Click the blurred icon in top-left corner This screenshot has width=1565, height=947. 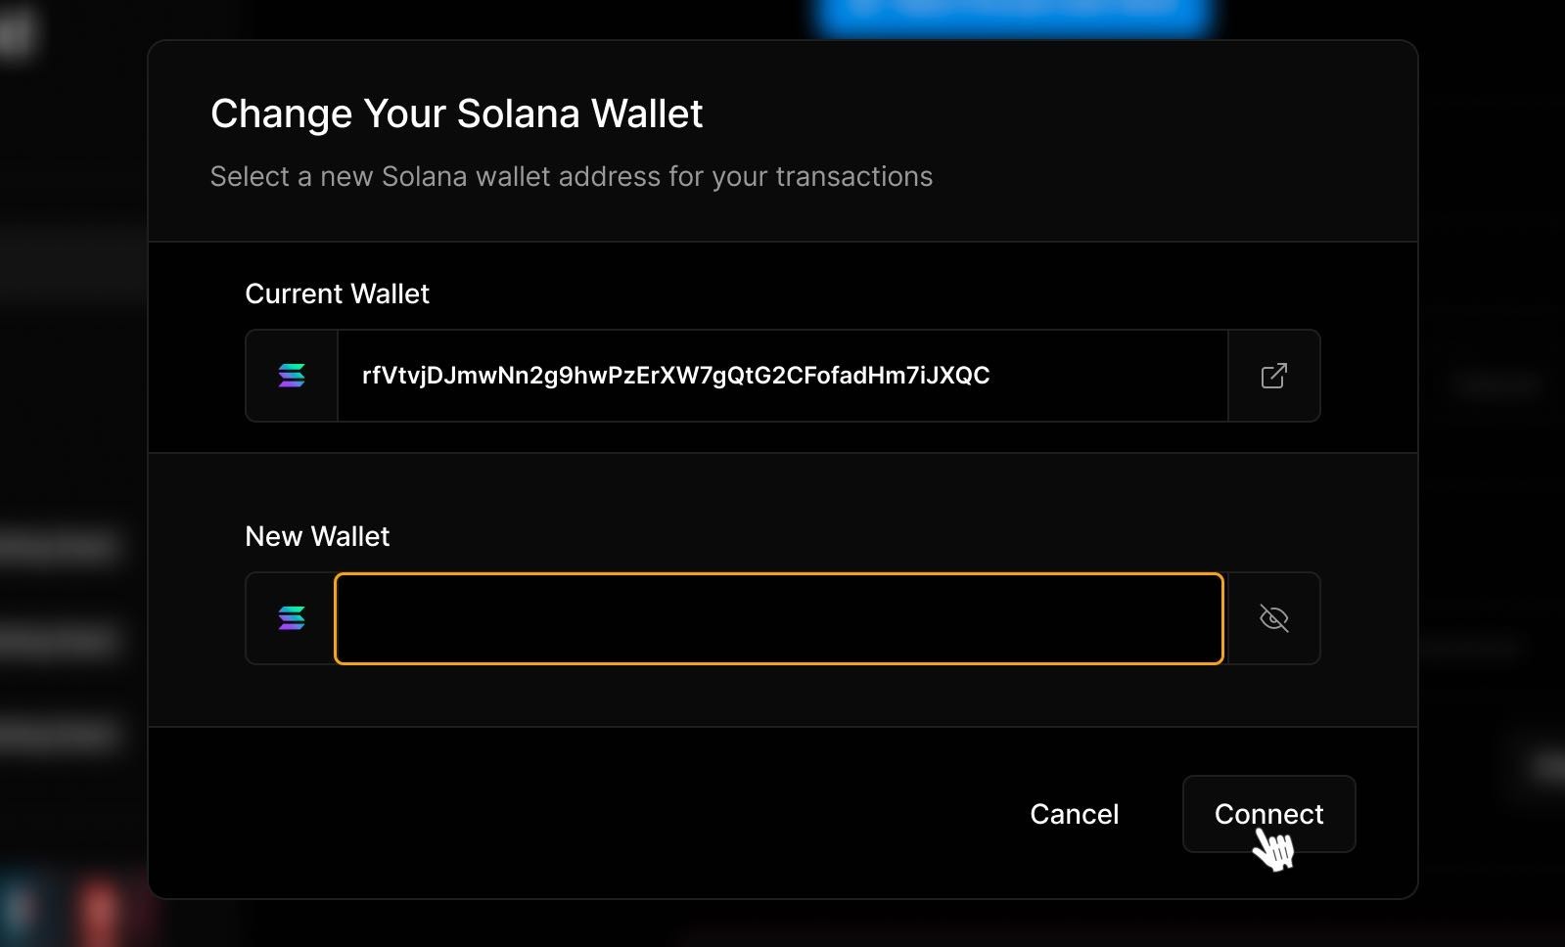(16, 35)
